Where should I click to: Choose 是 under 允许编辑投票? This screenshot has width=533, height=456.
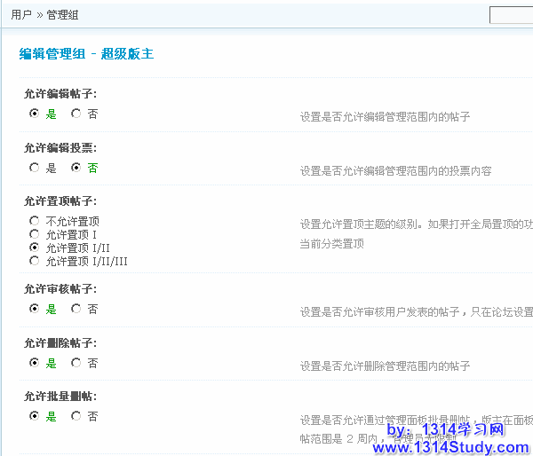[35, 167]
